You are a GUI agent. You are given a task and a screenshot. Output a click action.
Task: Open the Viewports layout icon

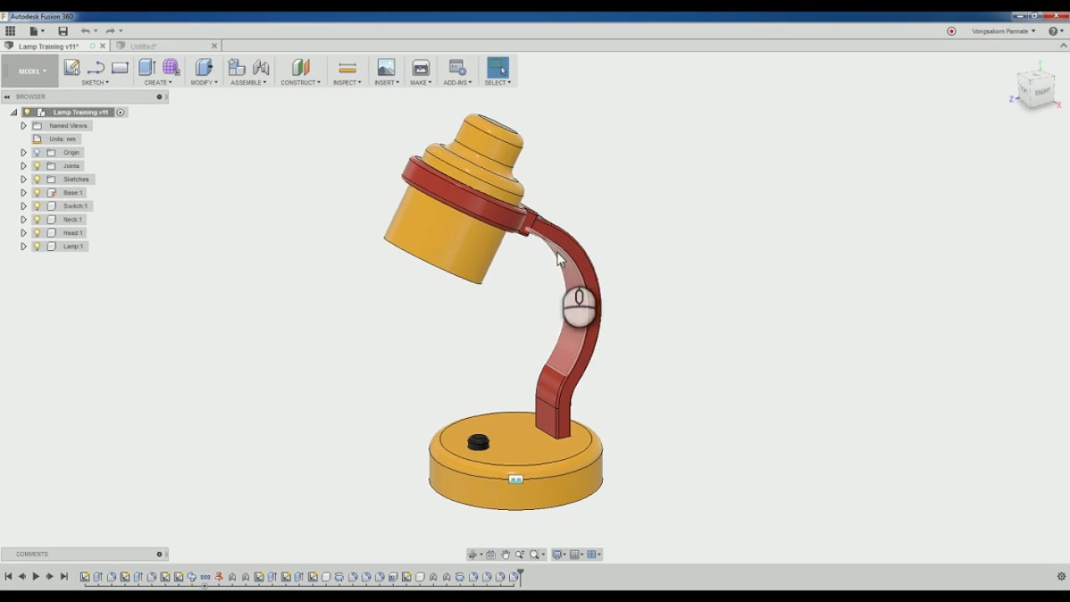point(593,554)
